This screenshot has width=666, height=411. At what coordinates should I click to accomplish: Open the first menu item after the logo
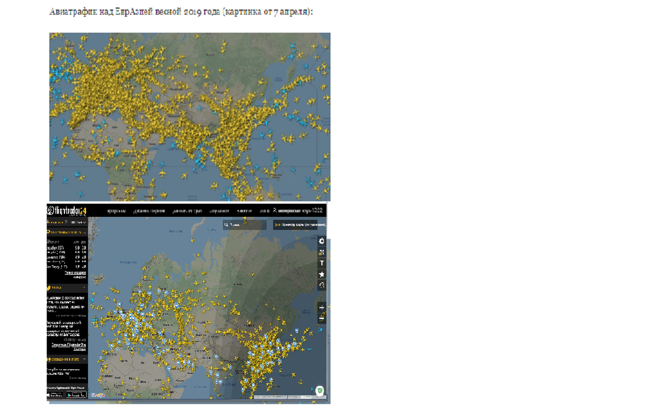pos(117,211)
